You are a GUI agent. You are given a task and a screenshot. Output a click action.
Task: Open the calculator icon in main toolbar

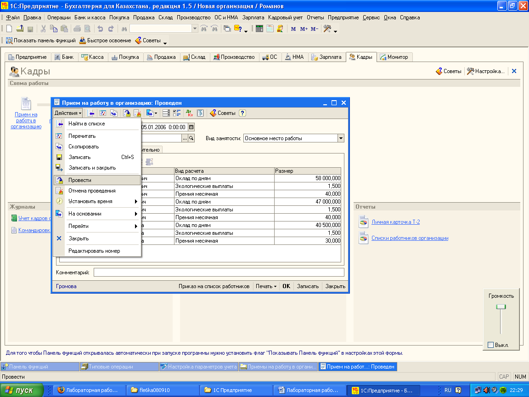coord(259,29)
